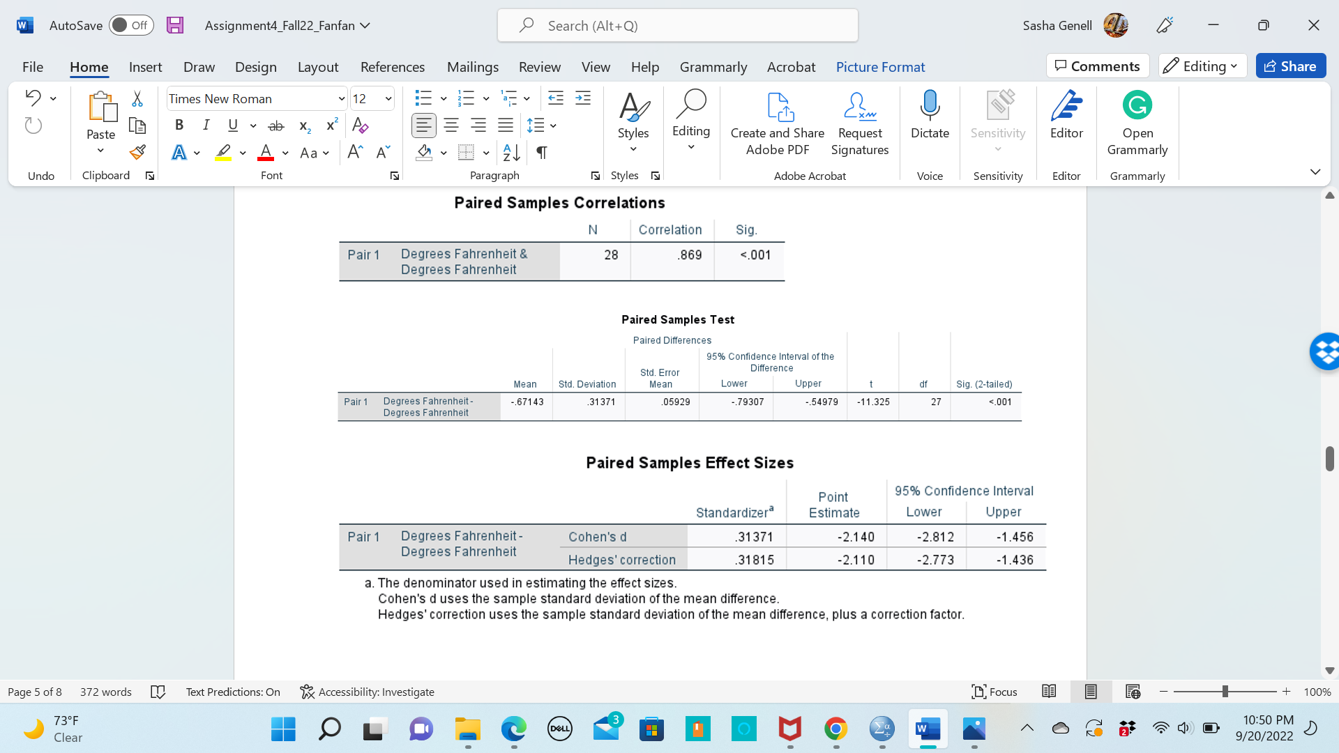Click the Clear All Formatting icon
Image resolution: width=1339 pixels, height=753 pixels.
tap(361, 125)
